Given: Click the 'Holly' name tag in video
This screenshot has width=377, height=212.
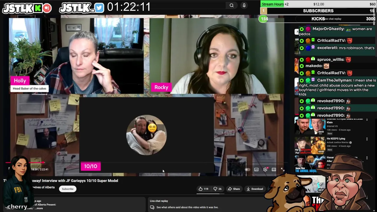Looking at the screenshot, I should pos(20,81).
